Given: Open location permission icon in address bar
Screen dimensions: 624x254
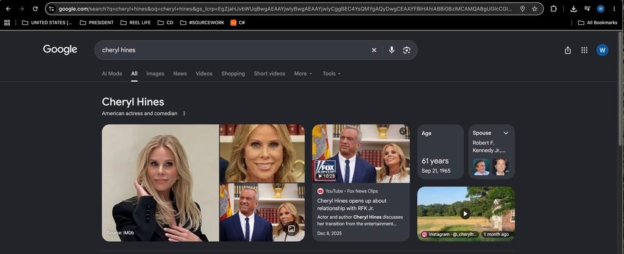Looking at the screenshot, I should pyautogui.click(x=522, y=9).
